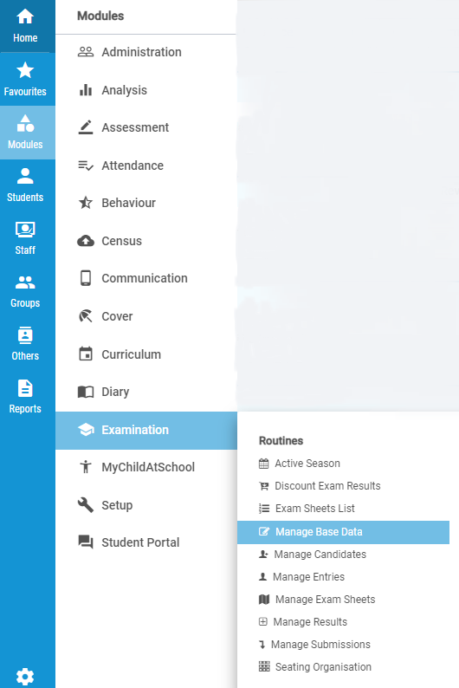Screen dimensions: 459x688
Task: Open Favourites star icon
Action: click(25, 70)
